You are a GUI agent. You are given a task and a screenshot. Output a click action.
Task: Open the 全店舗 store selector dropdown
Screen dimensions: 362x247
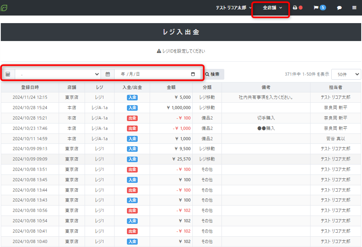pos(273,8)
